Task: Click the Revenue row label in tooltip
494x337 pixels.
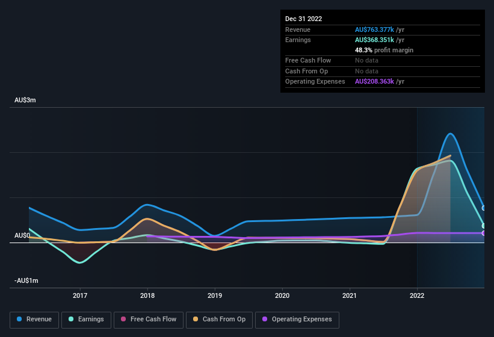Action: click(x=298, y=29)
